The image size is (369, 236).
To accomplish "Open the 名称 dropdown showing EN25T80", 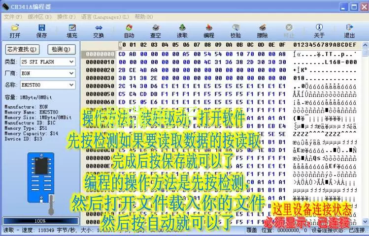I will [x=48, y=85].
